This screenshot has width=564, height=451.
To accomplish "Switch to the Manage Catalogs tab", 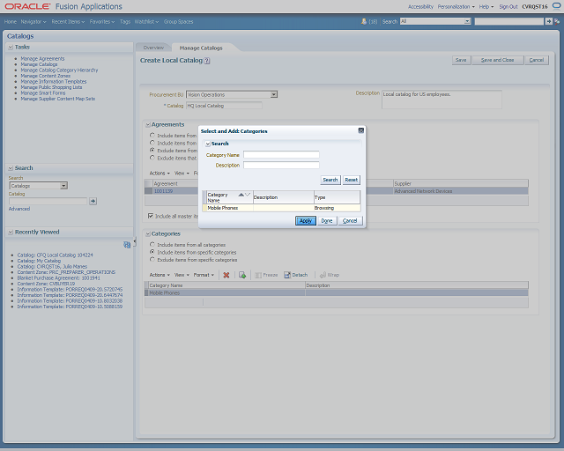I will (x=201, y=48).
